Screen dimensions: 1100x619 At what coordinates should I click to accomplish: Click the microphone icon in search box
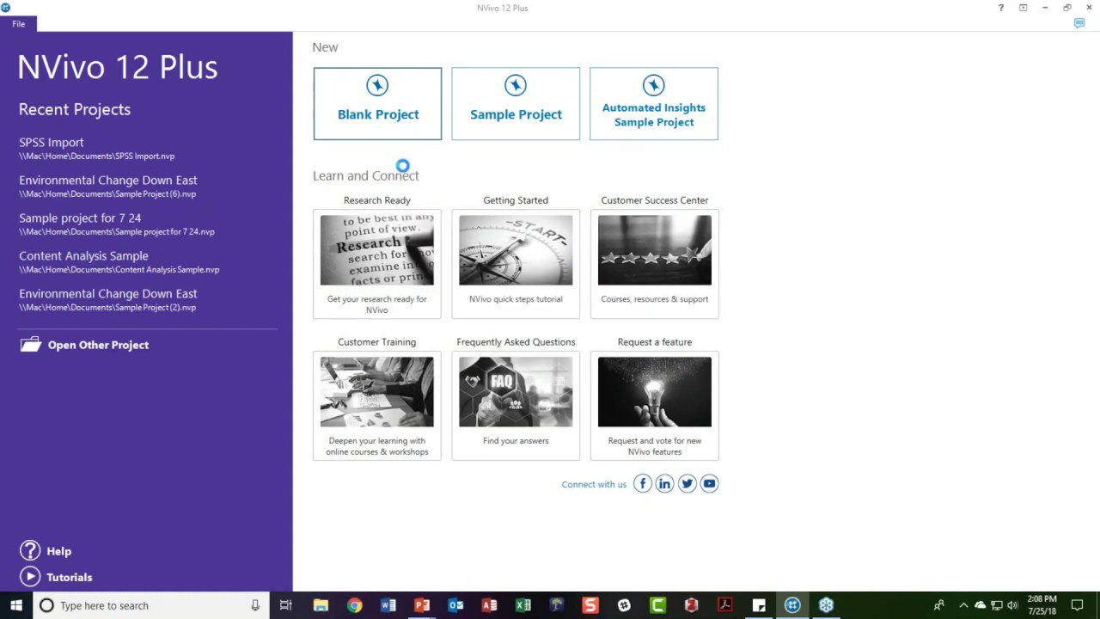coord(255,605)
